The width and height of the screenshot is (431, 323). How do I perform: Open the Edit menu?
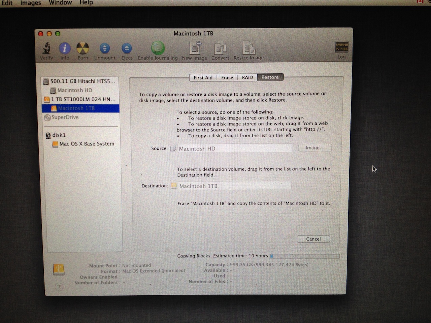pos(7,3)
